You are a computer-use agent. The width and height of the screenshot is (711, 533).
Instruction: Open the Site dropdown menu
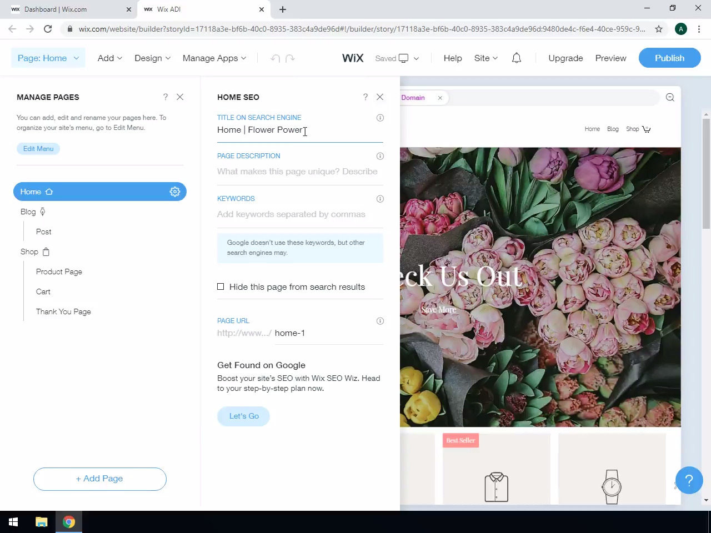tap(486, 58)
